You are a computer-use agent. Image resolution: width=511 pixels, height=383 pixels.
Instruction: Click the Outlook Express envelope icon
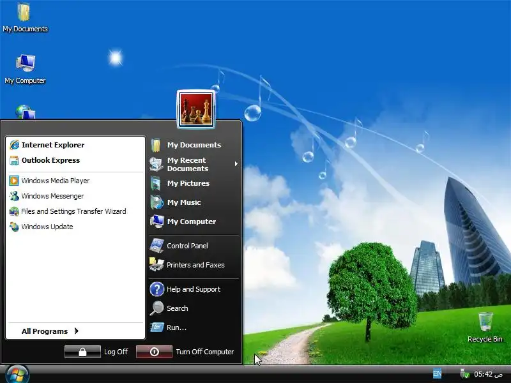click(x=14, y=160)
